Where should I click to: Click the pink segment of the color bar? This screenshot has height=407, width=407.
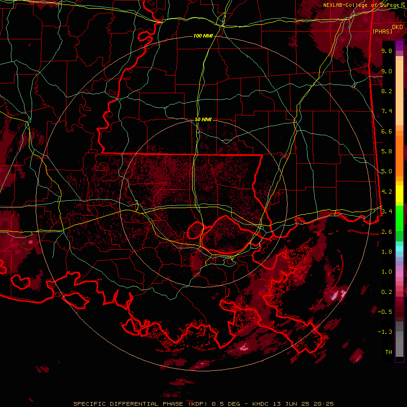pos(399,274)
